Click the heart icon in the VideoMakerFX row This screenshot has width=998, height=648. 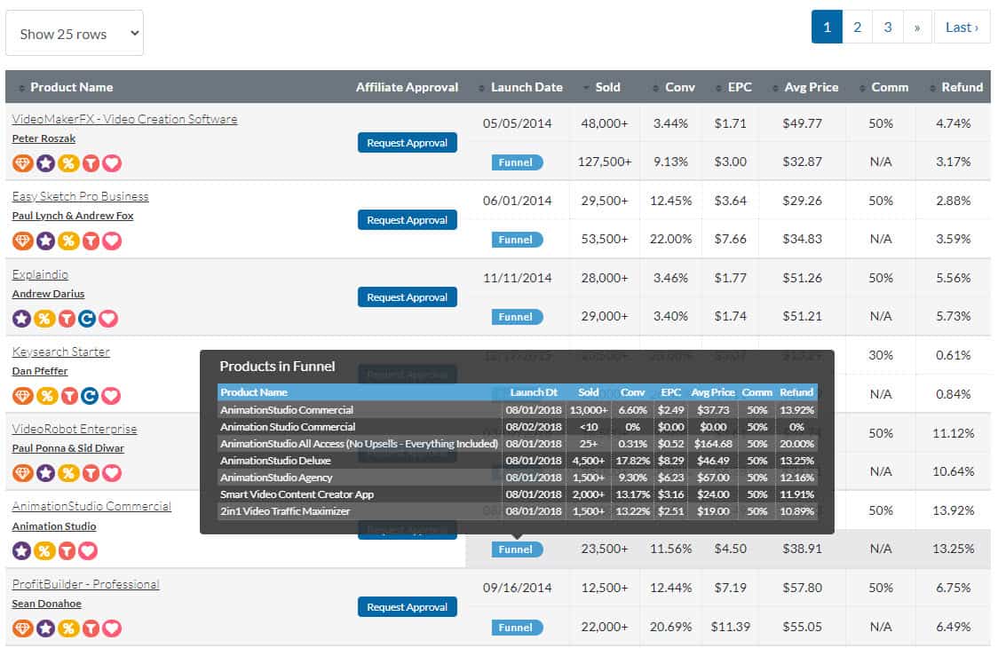(112, 163)
